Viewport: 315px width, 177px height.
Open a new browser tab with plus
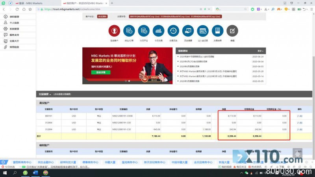(112, 3)
